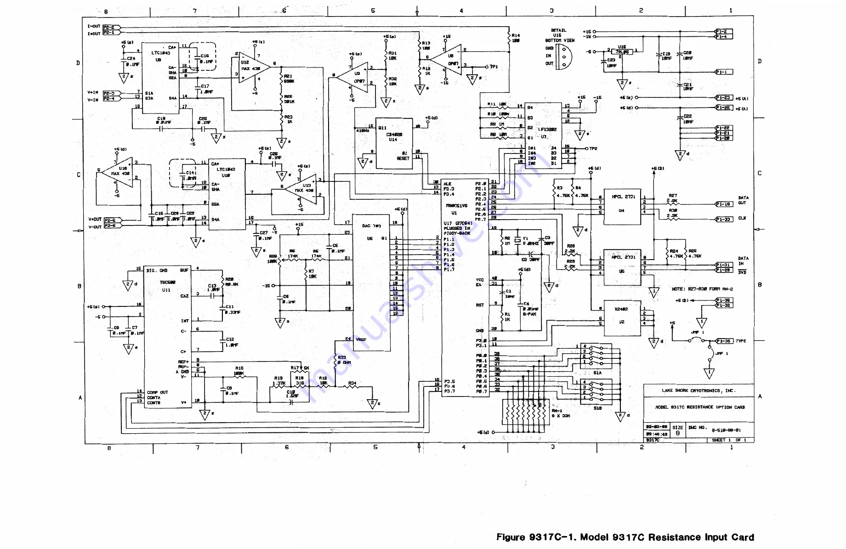Click the LTC1043 U9 chip label
Viewport: 846px width, 549px height.
pos(160,56)
